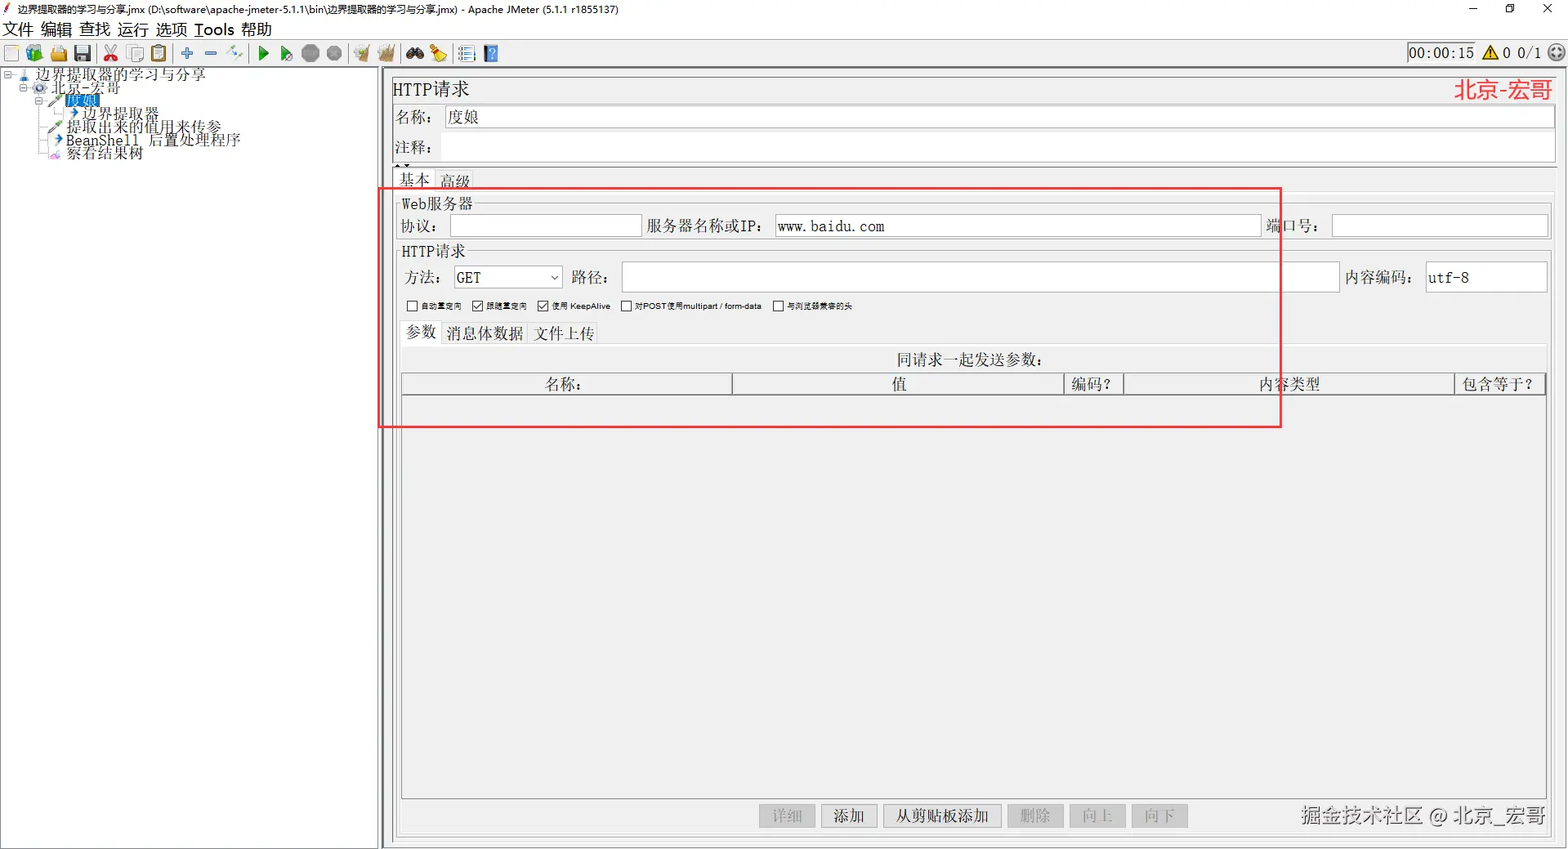Check 对POST使用multipart / form-data option
The image size is (1568, 849).
626,306
